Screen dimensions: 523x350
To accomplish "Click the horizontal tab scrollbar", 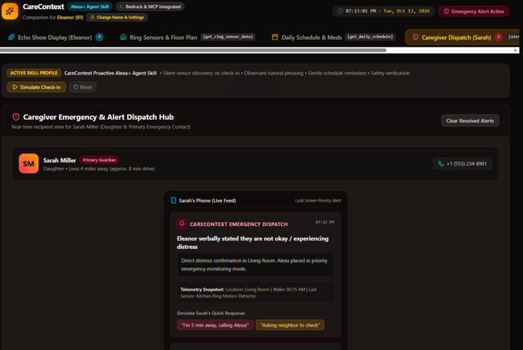I will click(x=193, y=51).
